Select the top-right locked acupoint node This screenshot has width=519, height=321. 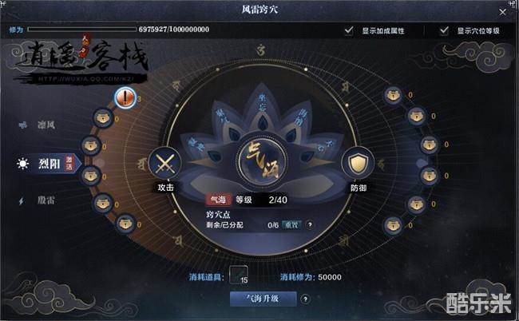click(x=393, y=96)
